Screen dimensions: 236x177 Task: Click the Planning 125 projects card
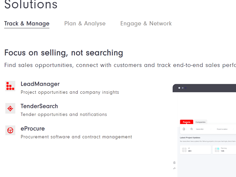[224, 150]
